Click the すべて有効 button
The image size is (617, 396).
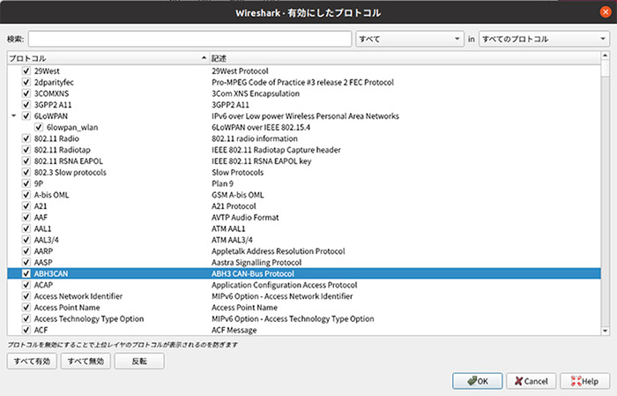[x=32, y=361]
